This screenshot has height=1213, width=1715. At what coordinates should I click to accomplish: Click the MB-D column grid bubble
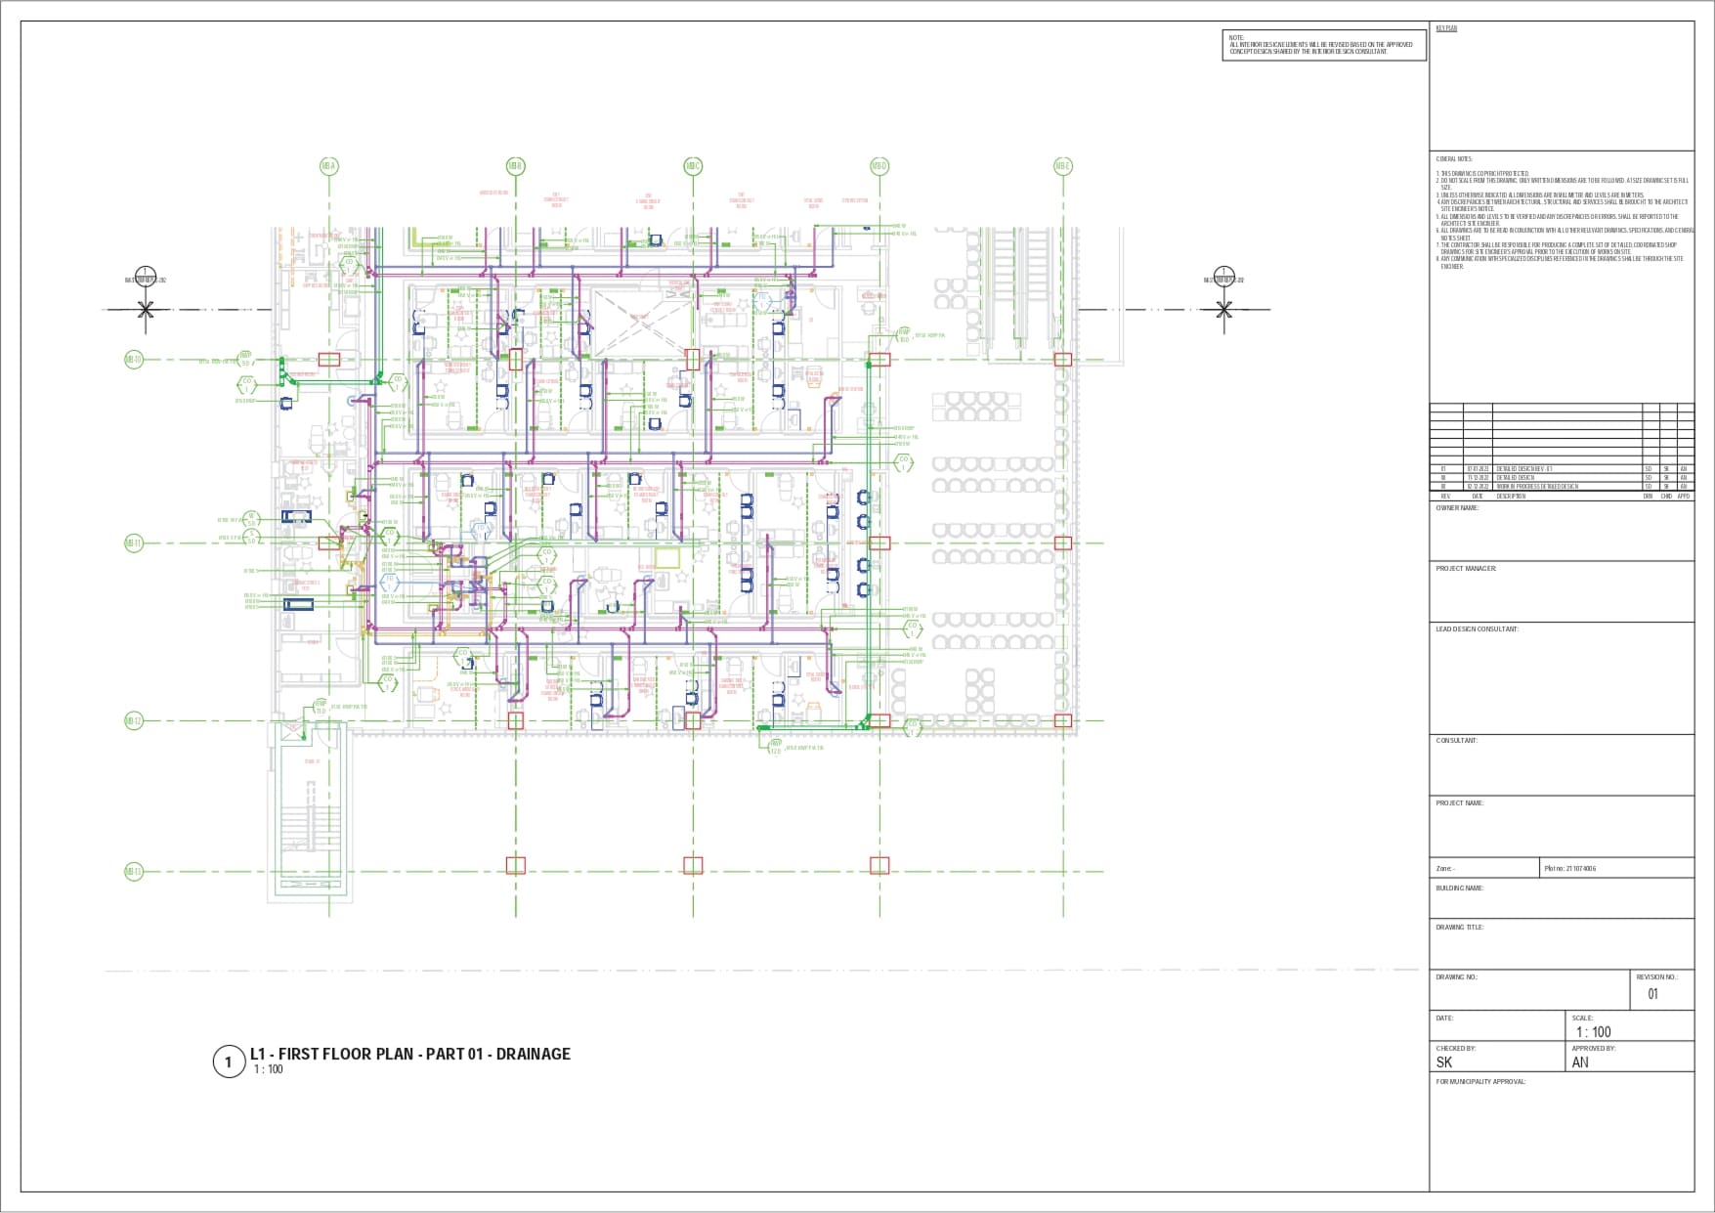point(879,166)
